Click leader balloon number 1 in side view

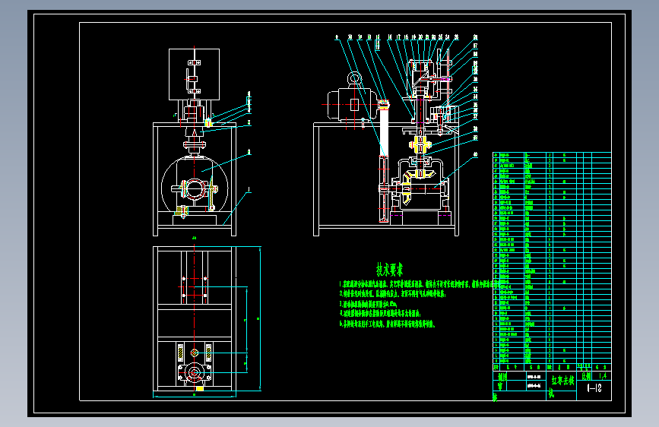(249, 190)
